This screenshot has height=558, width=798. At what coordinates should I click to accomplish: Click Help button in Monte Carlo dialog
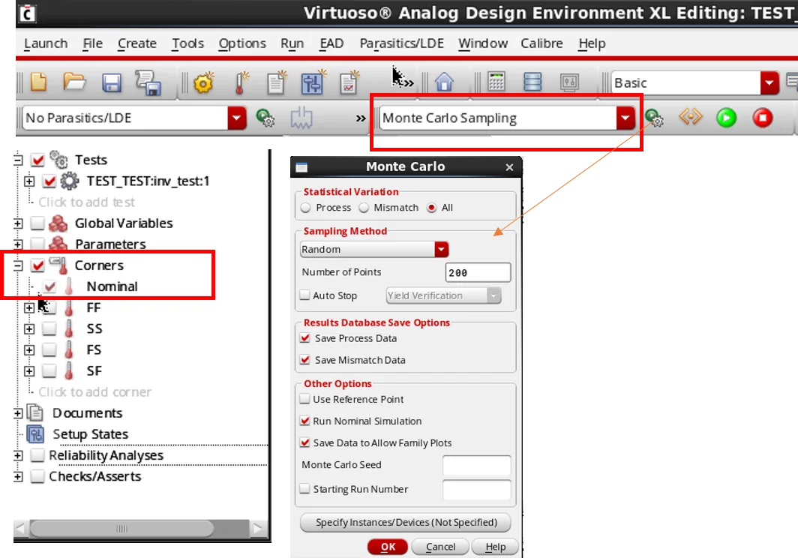pyautogui.click(x=495, y=547)
